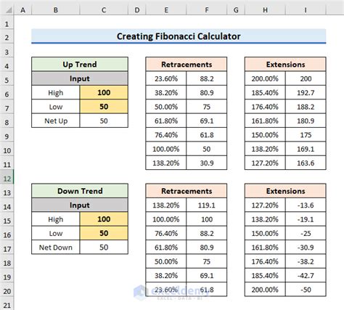
Task: Select the -42.7 extension value cell
Action: click(306, 275)
